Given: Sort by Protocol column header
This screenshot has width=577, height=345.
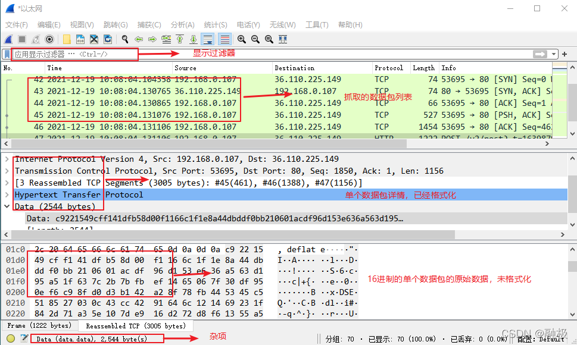Looking at the screenshot, I should click(391, 68).
